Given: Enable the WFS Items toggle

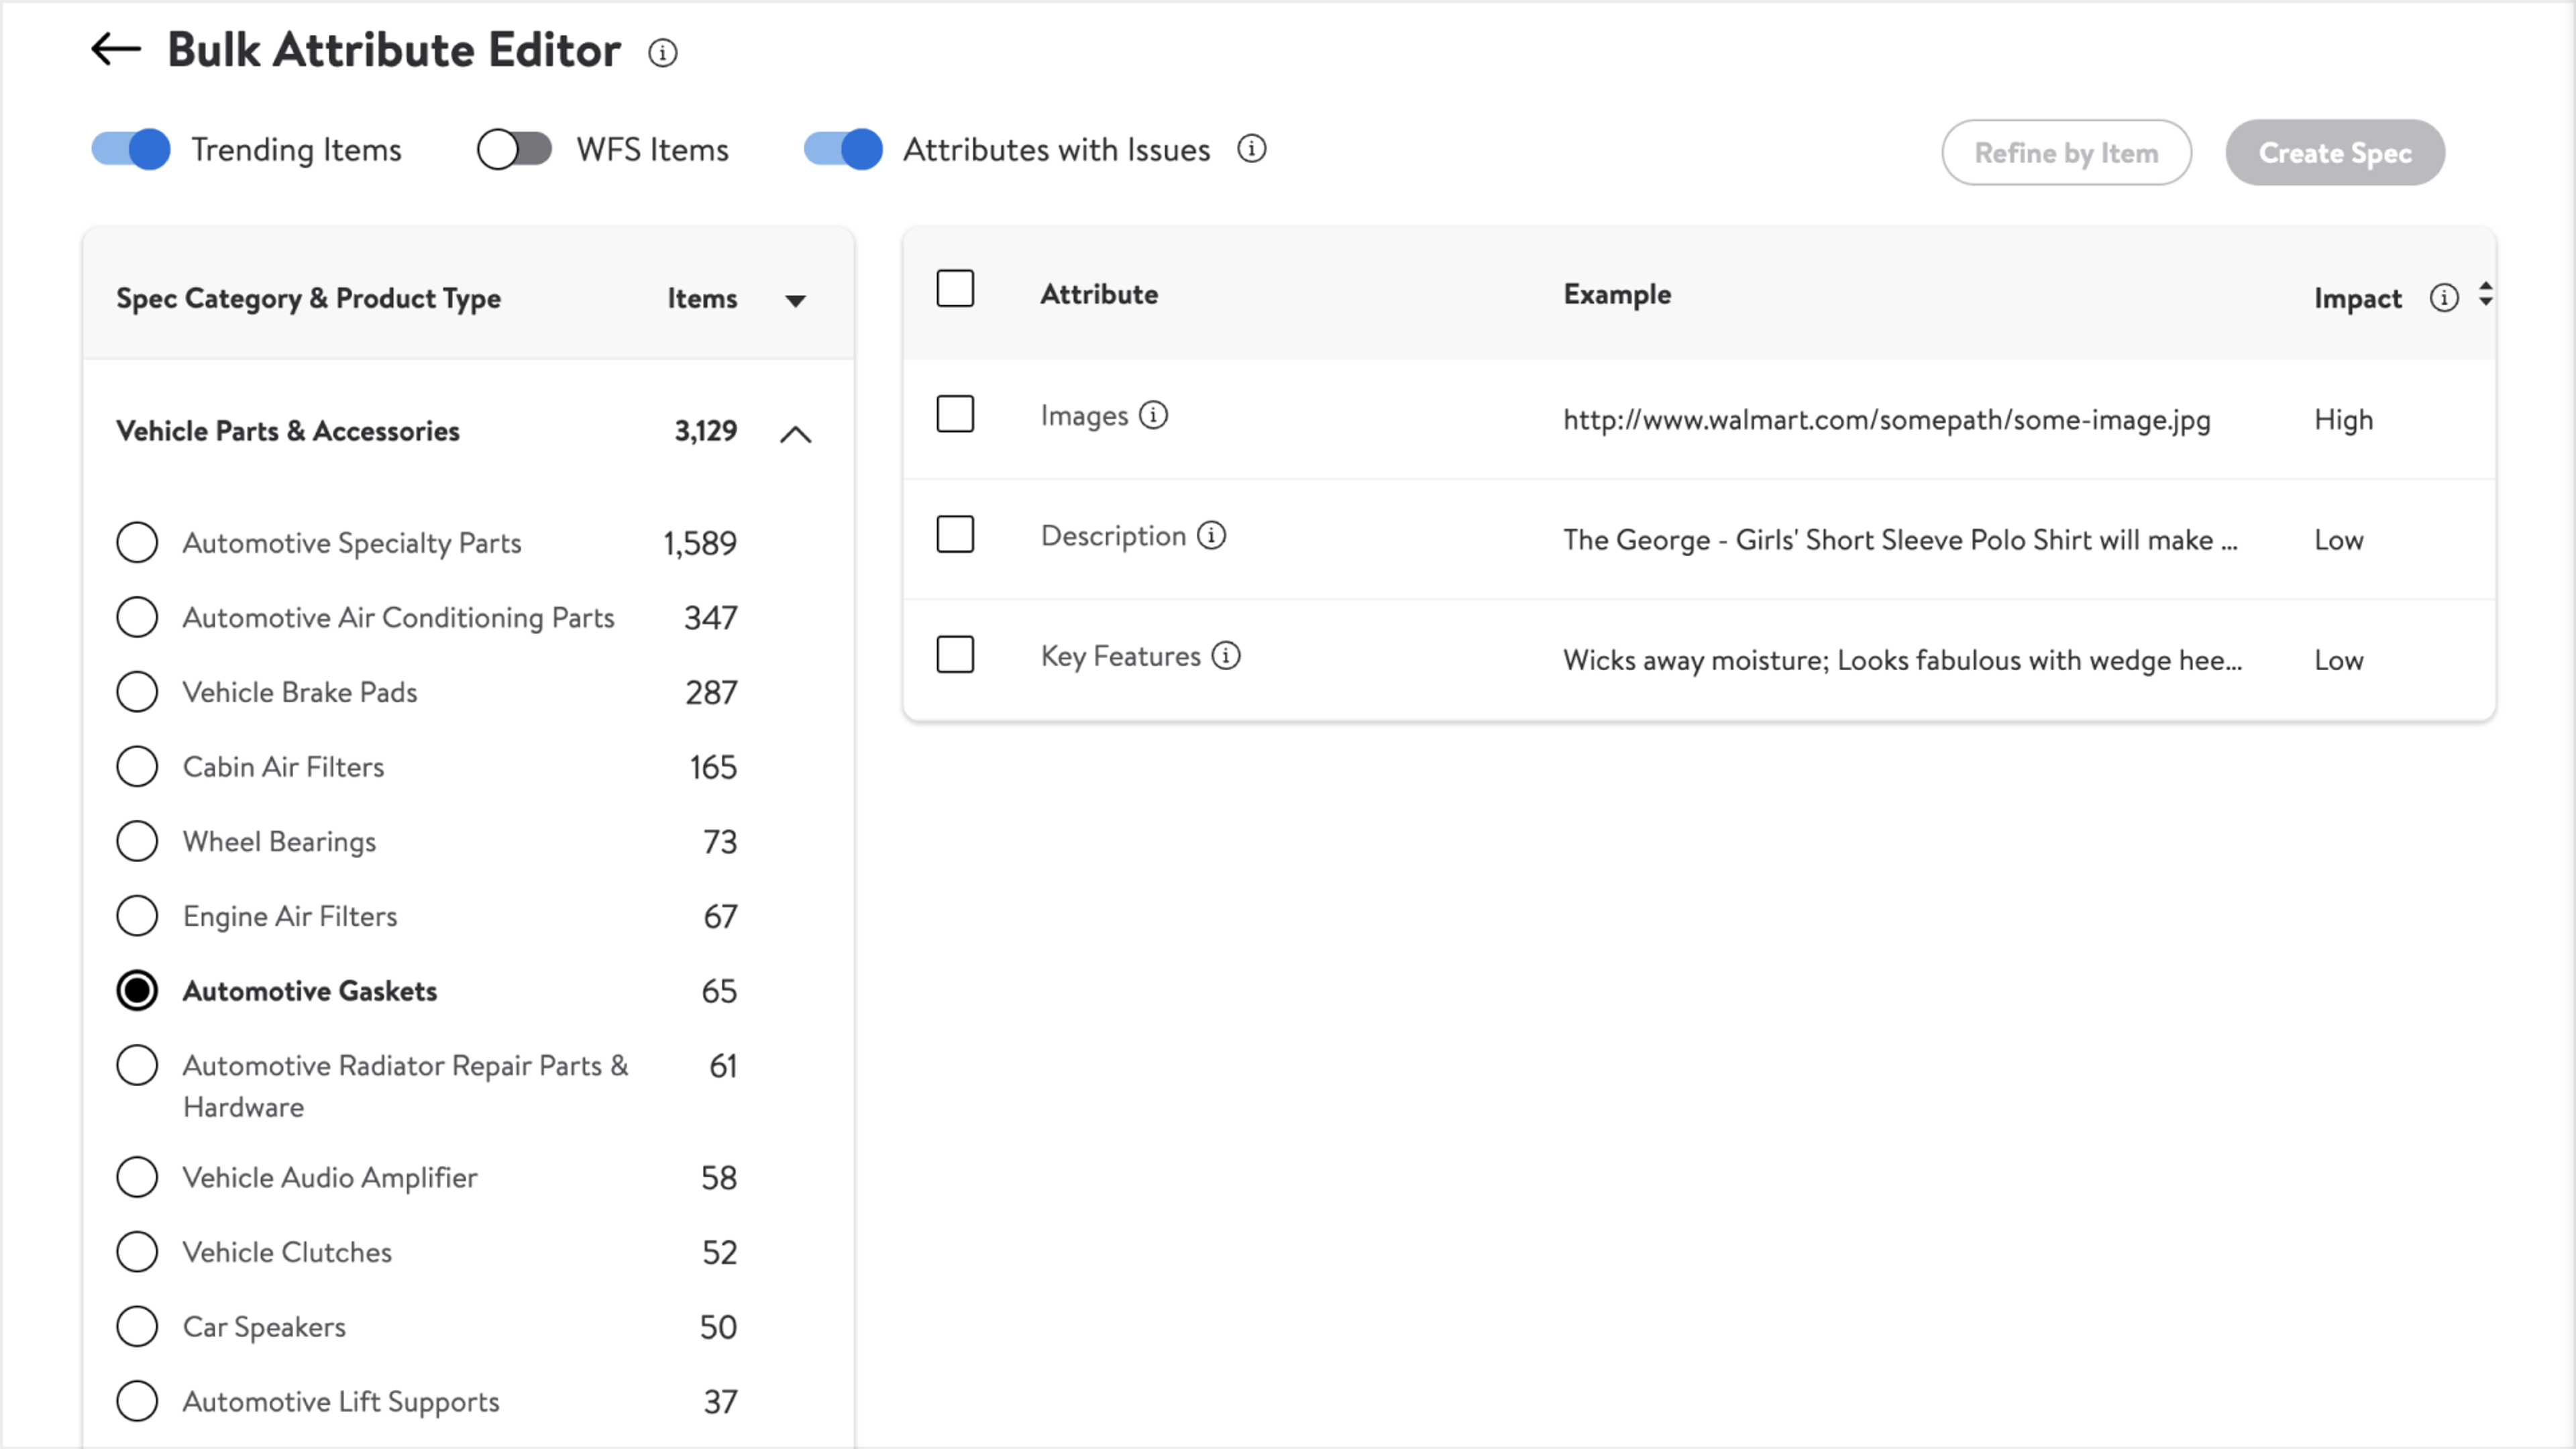Looking at the screenshot, I should (515, 150).
